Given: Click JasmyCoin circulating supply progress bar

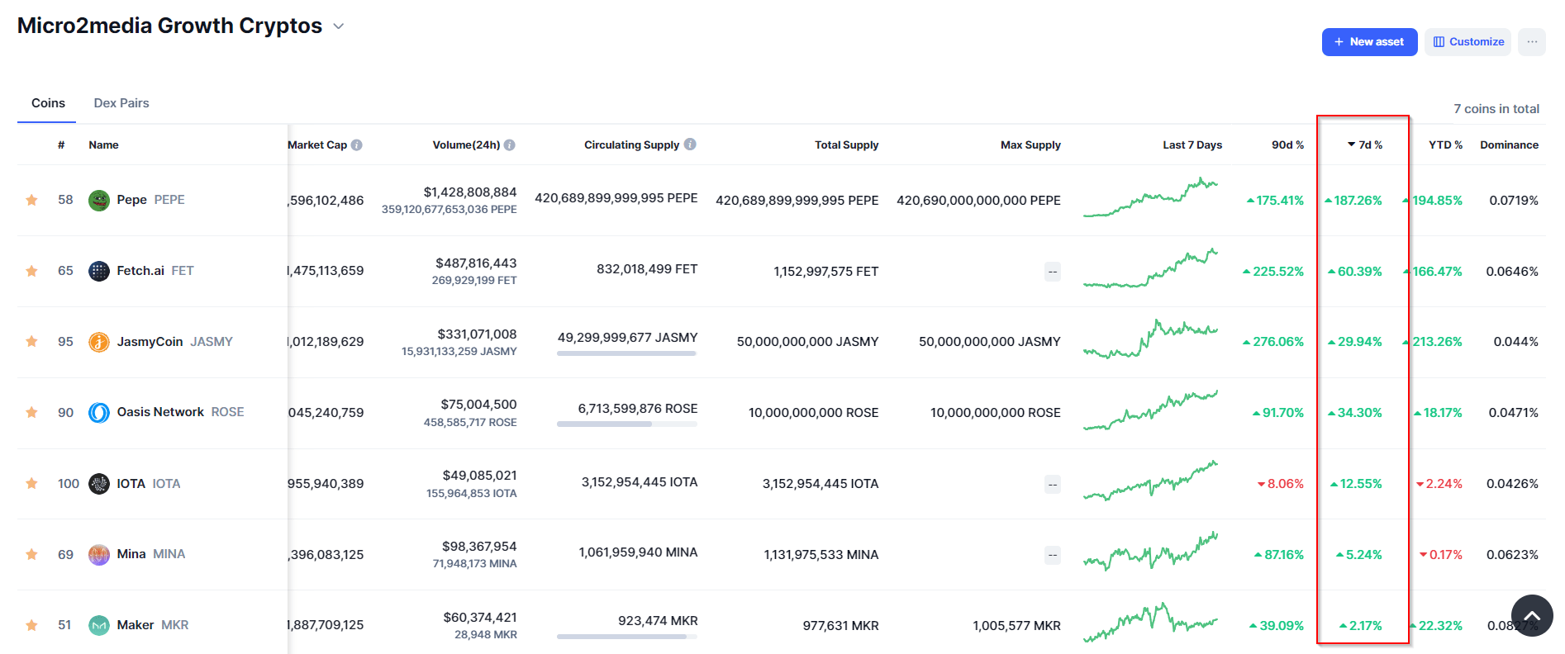Looking at the screenshot, I should click(x=627, y=353).
